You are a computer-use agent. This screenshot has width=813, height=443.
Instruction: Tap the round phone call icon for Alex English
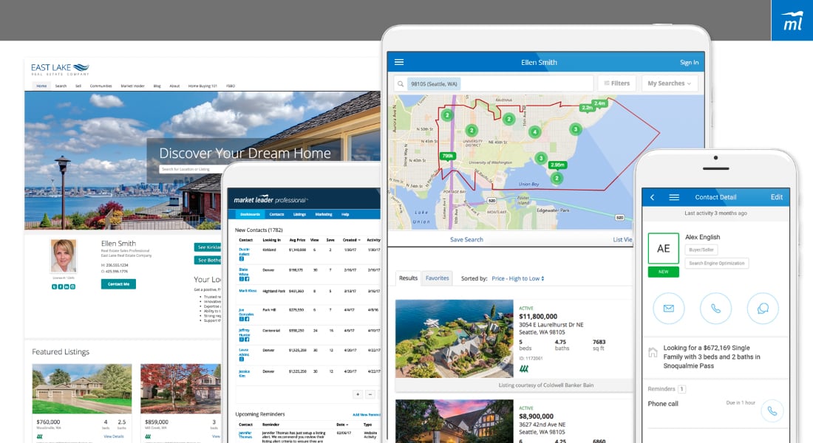[715, 309]
